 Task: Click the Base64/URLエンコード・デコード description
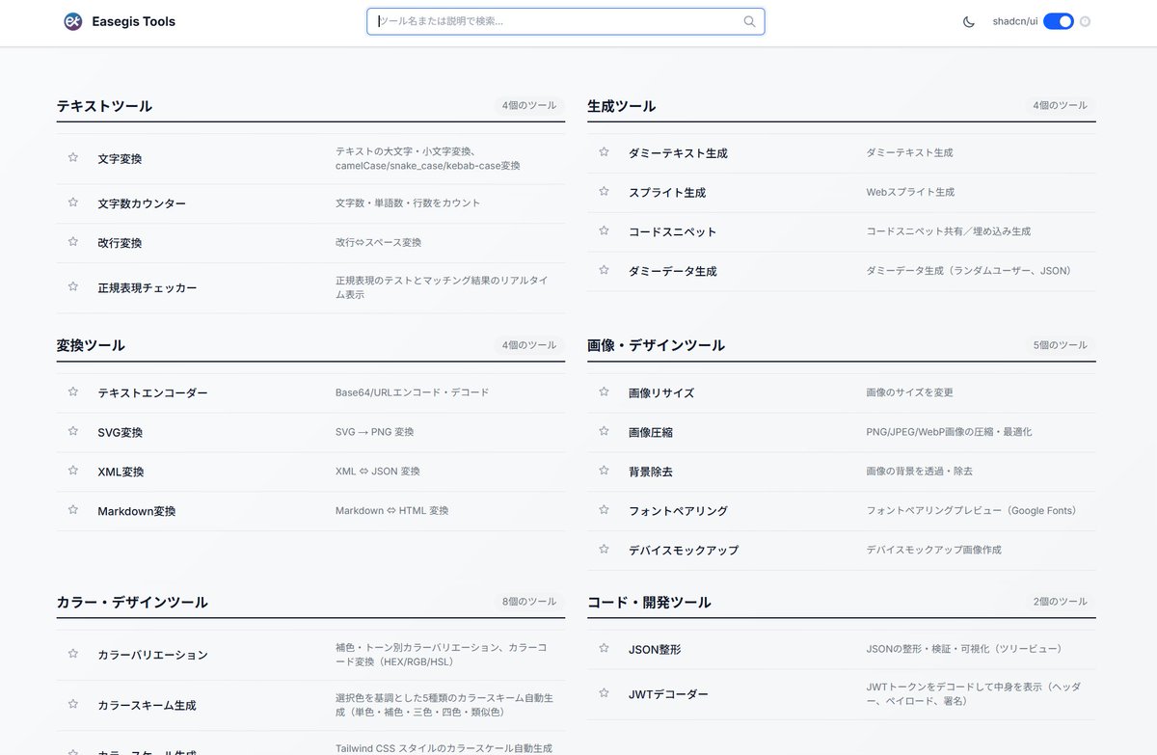click(x=413, y=392)
